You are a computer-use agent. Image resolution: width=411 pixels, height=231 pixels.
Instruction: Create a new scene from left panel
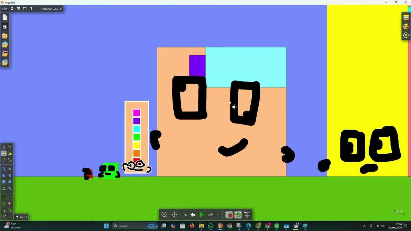[5, 18]
